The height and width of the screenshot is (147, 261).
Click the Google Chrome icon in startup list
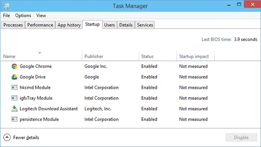[x=14, y=66]
